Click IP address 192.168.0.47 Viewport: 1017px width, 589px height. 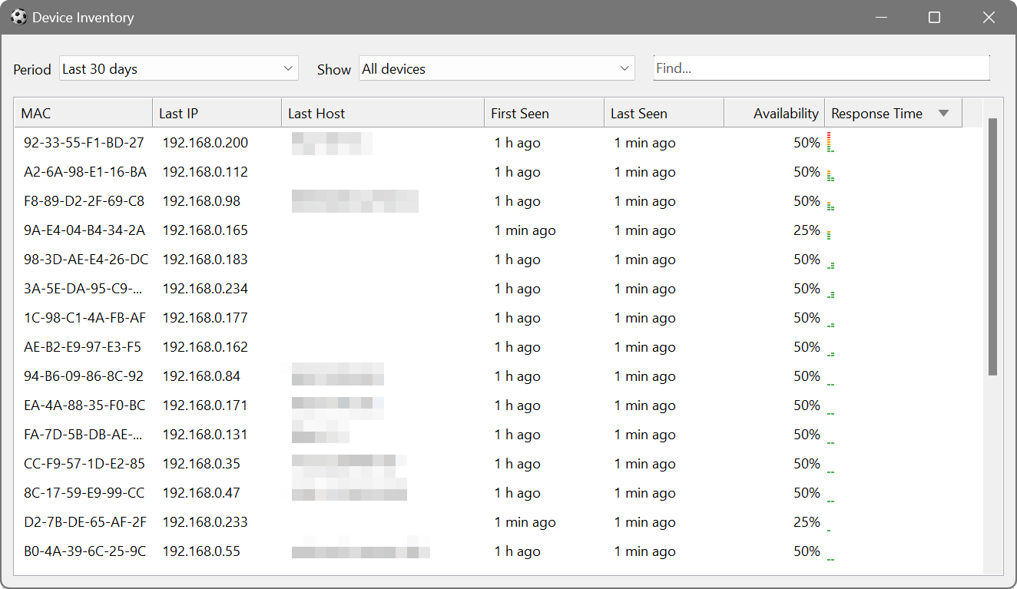(201, 493)
